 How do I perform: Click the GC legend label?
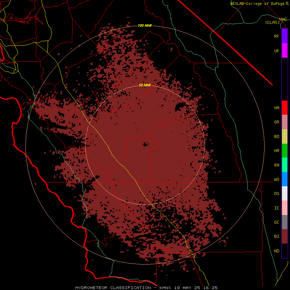pos(277,222)
